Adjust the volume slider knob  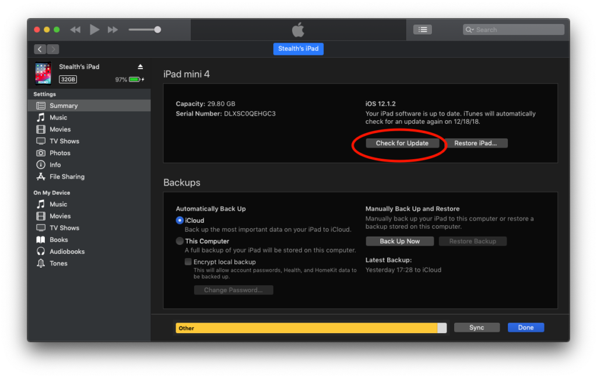157,30
